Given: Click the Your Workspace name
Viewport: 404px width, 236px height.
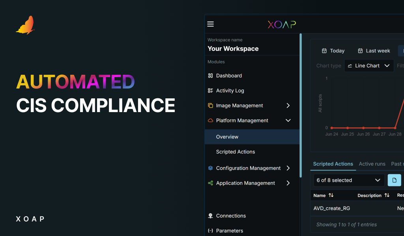Looking at the screenshot, I should 233,49.
